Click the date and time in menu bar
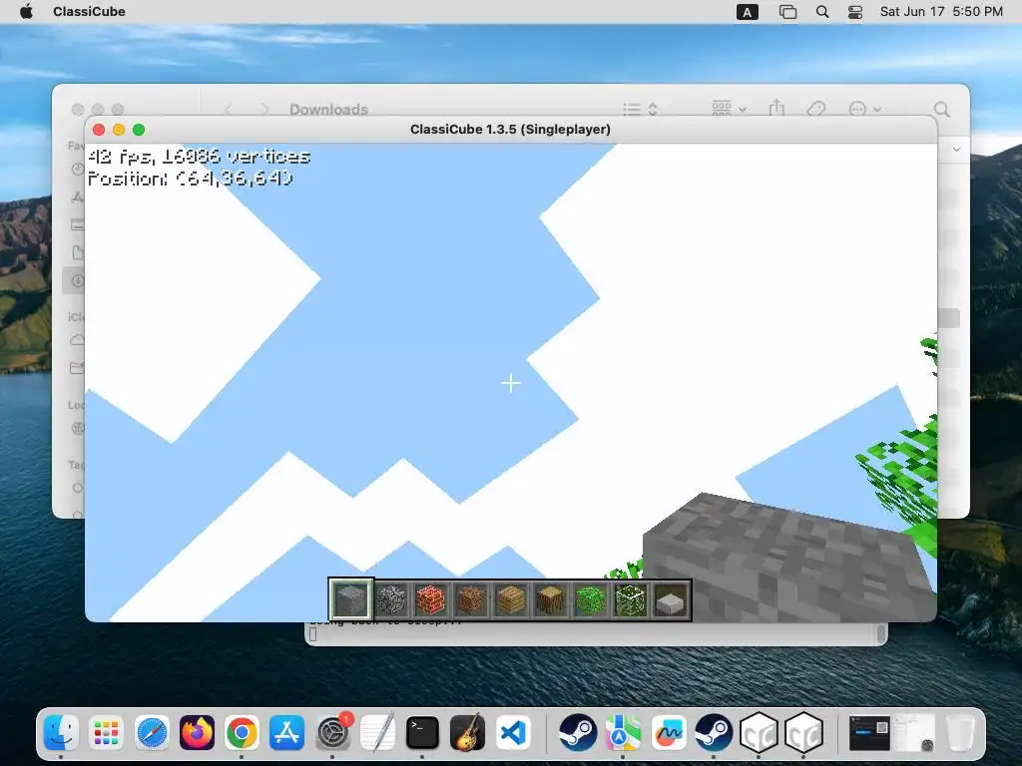Screen dimensions: 1022x766 941,11
